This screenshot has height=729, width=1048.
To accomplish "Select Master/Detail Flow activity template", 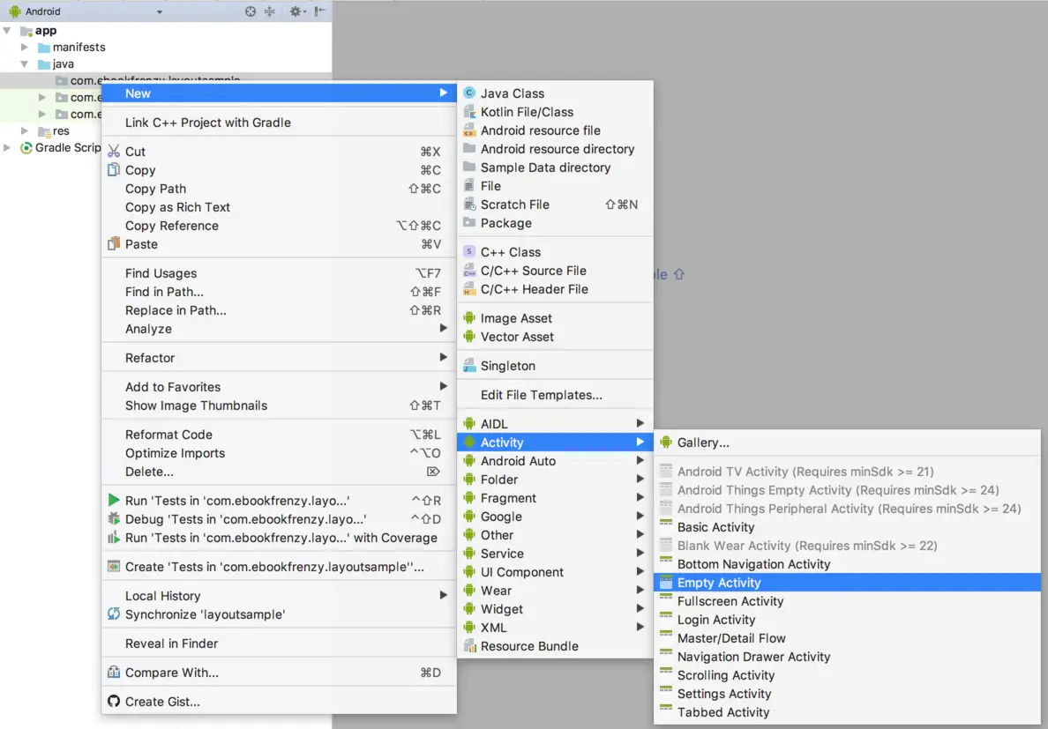I will pyautogui.click(x=731, y=637).
